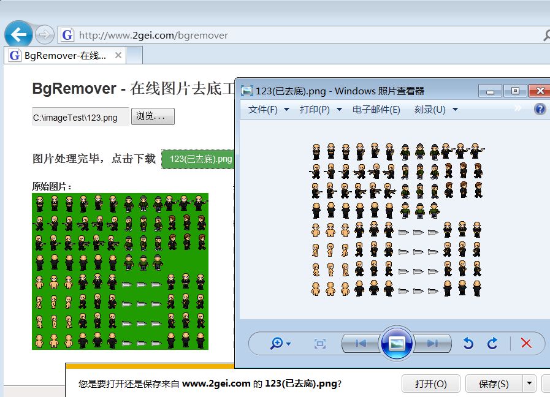Click the 保存(S) button in download bar
Screen dimensions: 550x397
point(494,384)
